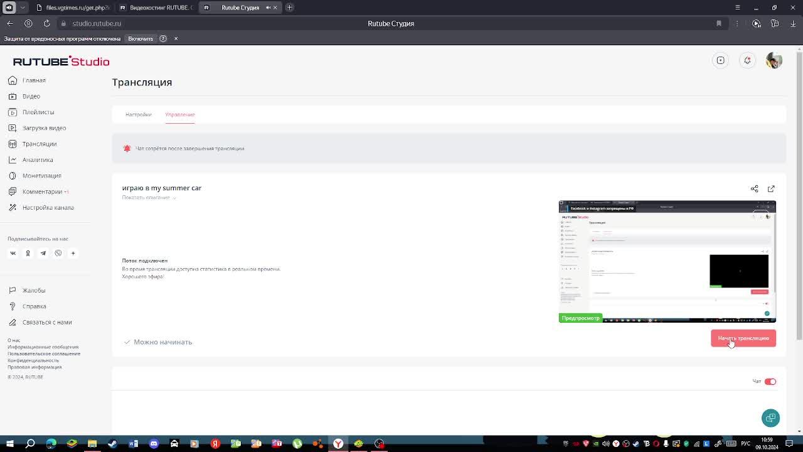Open Windows Start menu
The image size is (803, 452).
coord(9,444)
